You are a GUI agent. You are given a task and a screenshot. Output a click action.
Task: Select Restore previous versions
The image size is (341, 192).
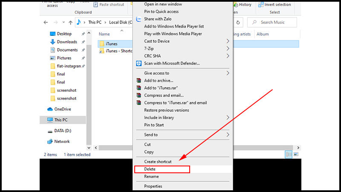tap(166, 110)
